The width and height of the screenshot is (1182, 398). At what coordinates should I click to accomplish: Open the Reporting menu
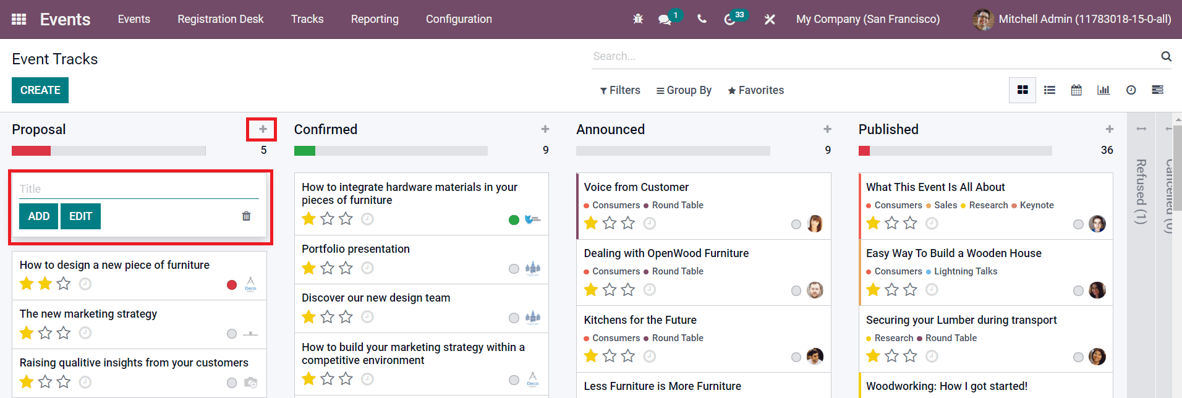tap(375, 19)
